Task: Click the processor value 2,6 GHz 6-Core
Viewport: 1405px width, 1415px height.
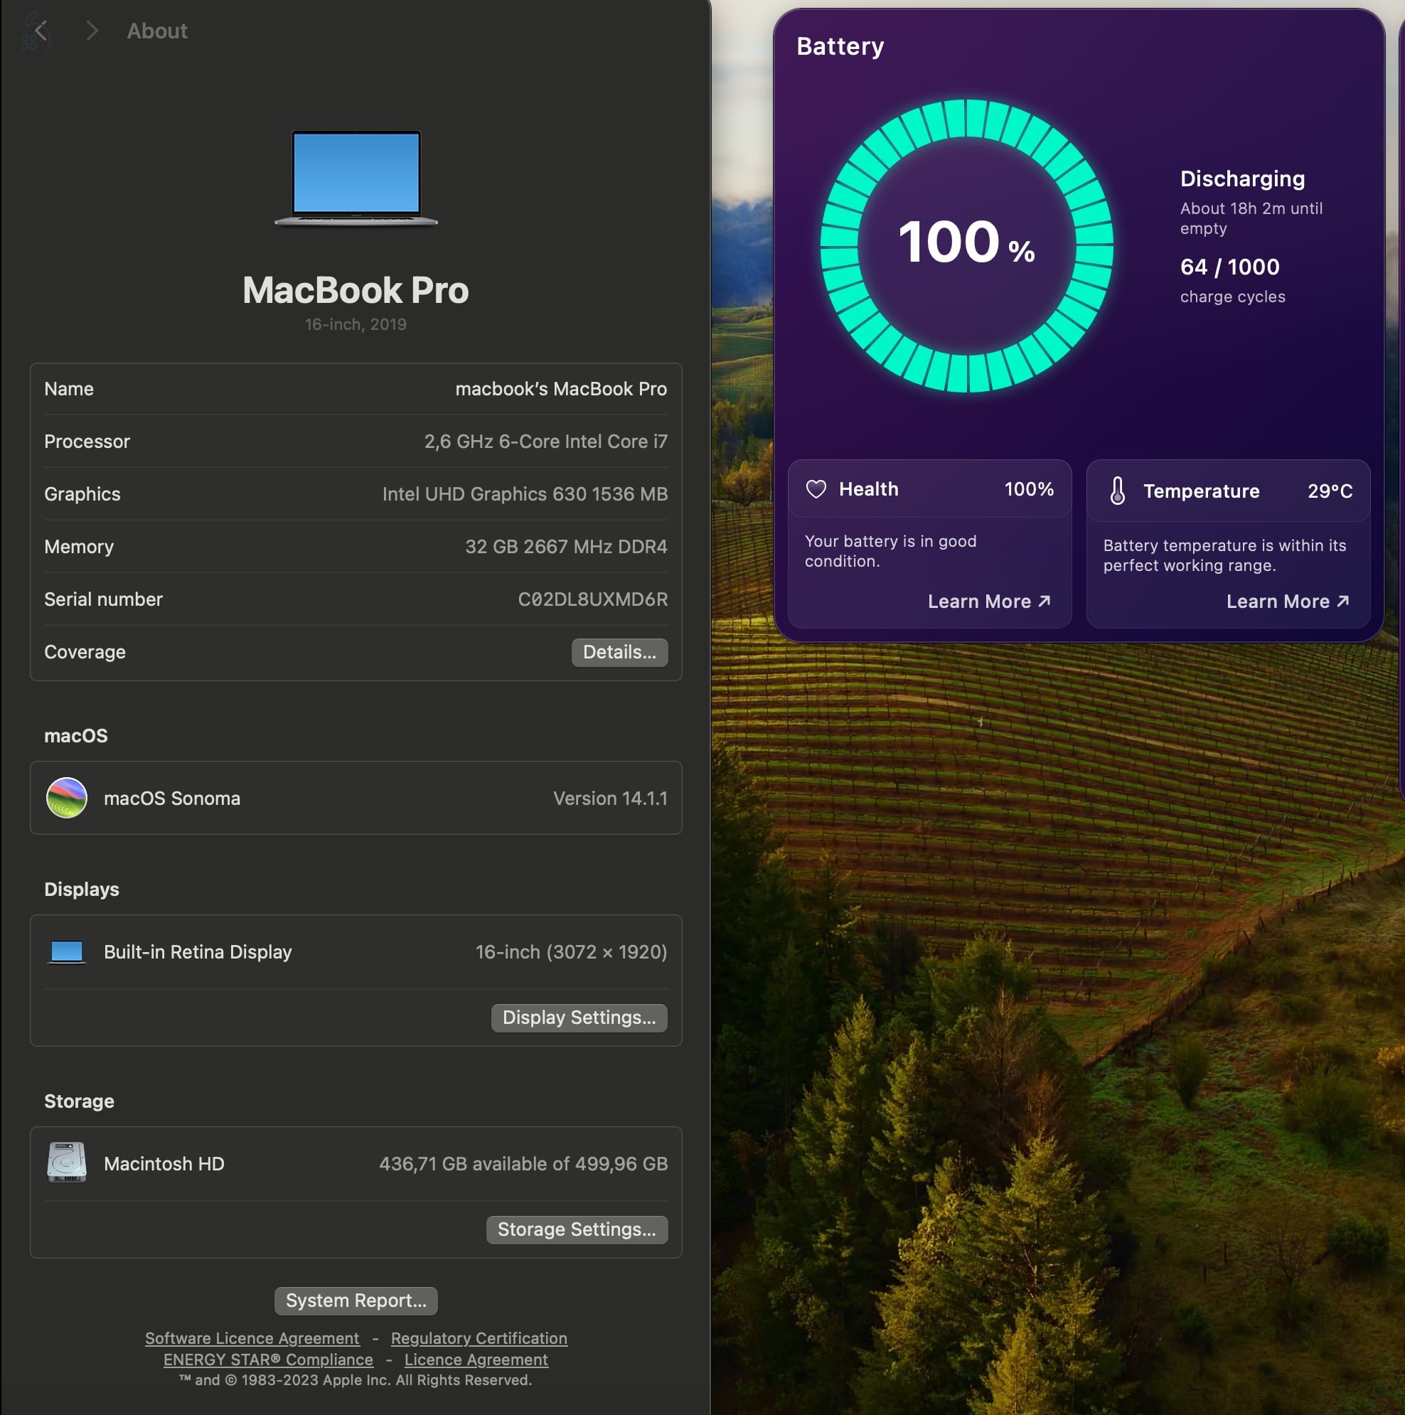Action: pos(546,442)
